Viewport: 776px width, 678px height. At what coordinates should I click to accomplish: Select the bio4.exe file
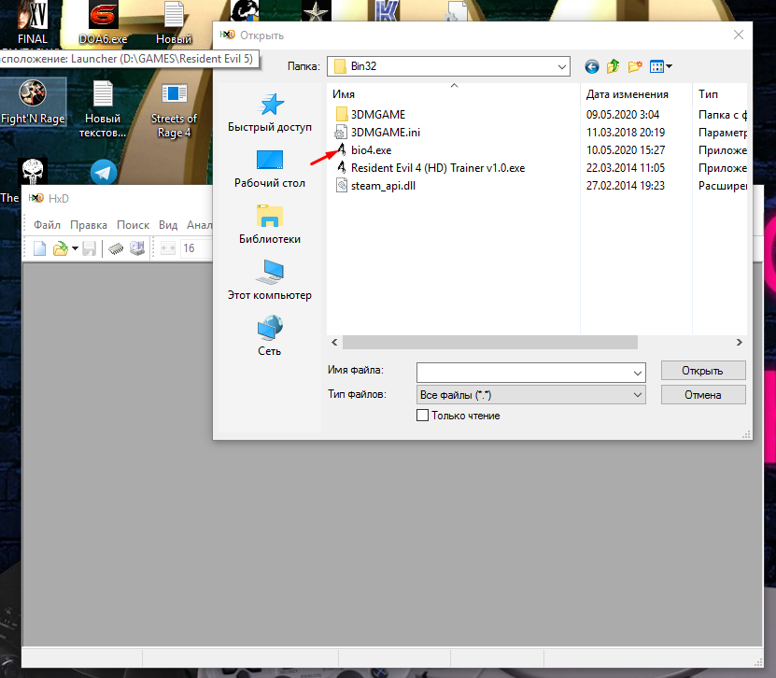(x=364, y=150)
